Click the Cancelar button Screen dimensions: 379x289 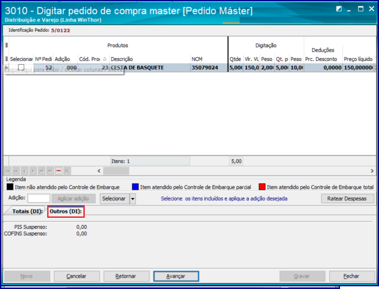pos(77,276)
